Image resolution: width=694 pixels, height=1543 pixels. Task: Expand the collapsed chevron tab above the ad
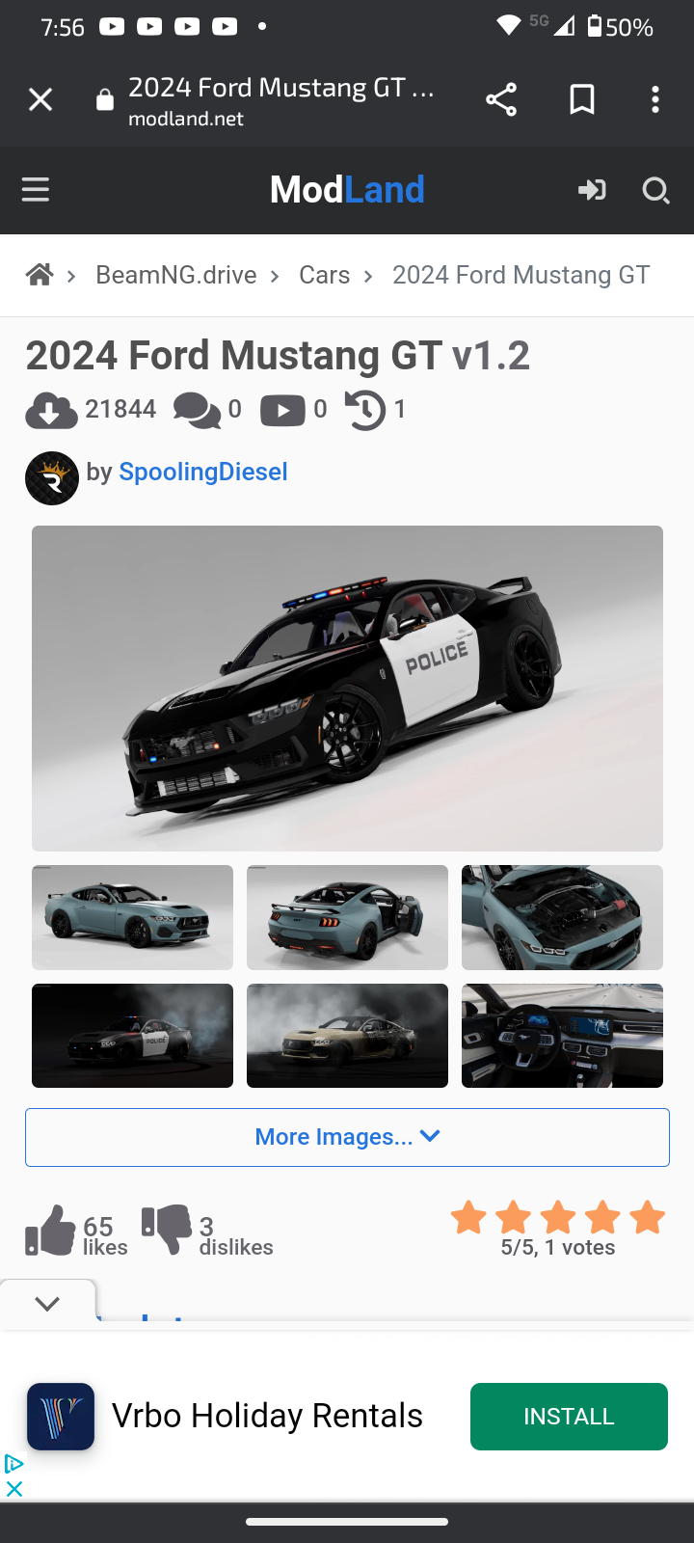point(47,1304)
